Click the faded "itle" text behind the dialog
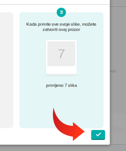The height and width of the screenshot is (151, 126). (117, 129)
